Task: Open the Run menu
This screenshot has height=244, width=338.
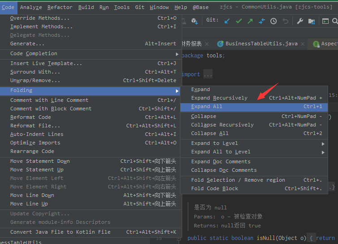Action: 104,7
